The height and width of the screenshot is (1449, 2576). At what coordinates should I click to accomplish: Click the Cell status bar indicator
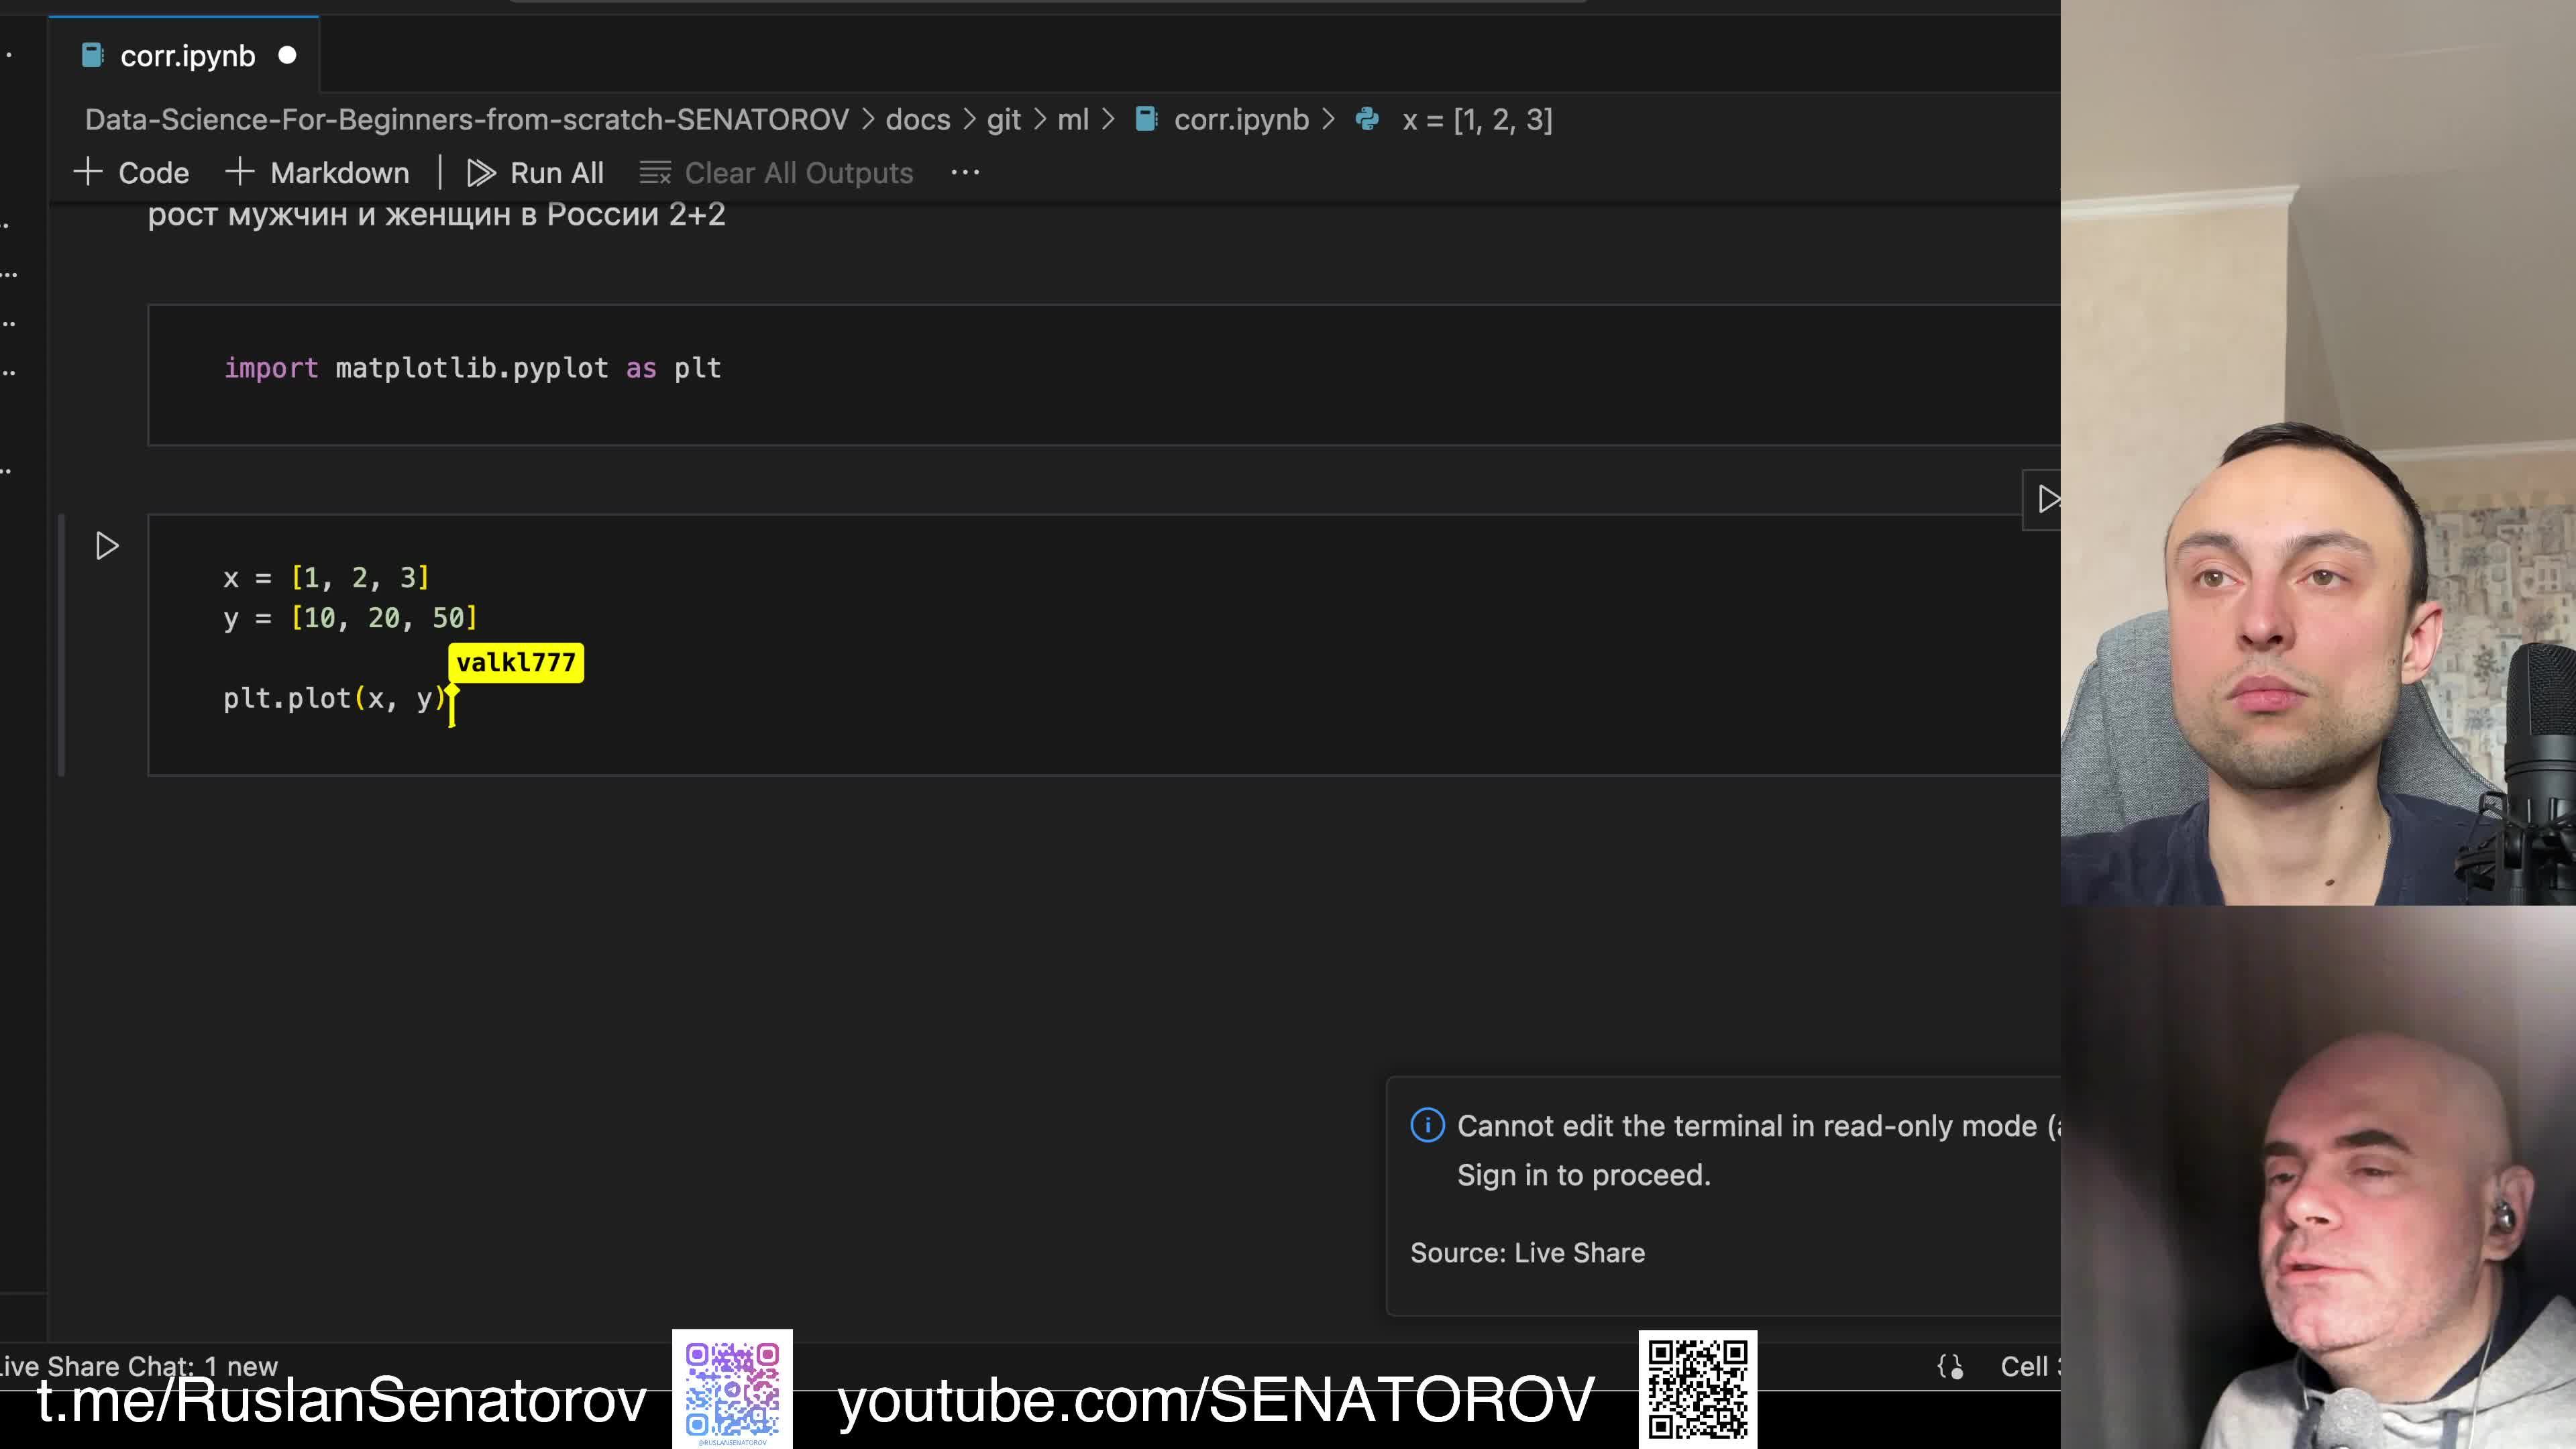2029,1367
